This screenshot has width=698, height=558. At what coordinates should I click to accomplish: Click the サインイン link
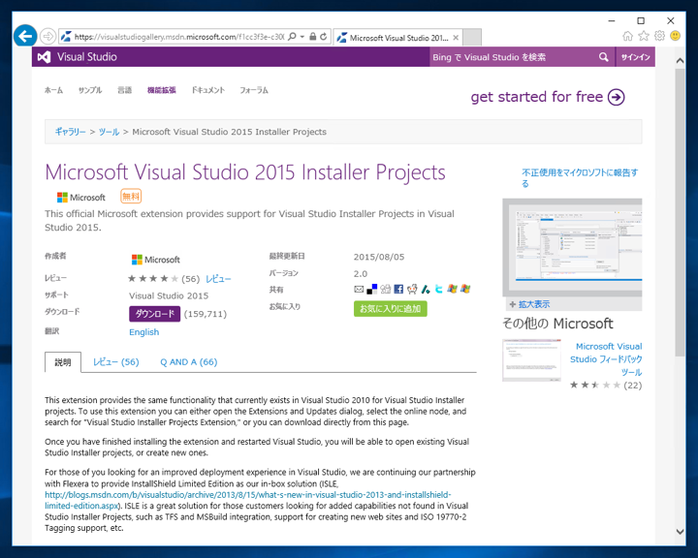click(x=635, y=57)
